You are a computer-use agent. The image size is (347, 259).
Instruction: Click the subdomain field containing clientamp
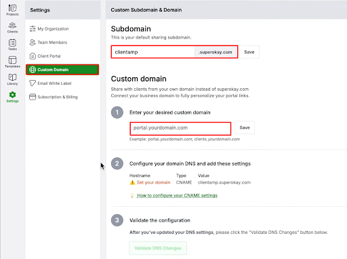153,52
